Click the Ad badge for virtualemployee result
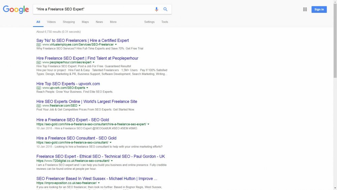This screenshot has height=190, width=337. click(x=38, y=45)
